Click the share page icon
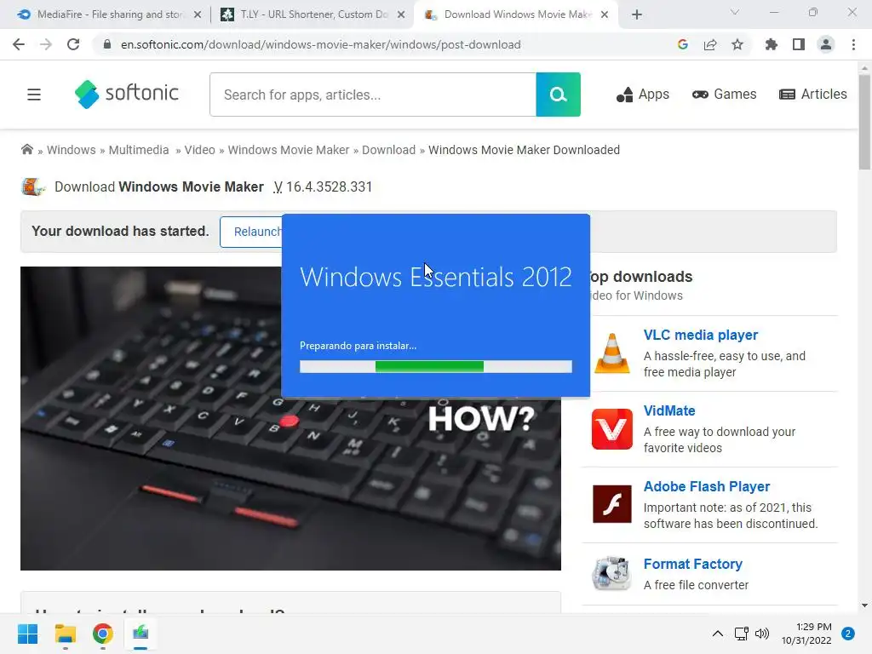This screenshot has width=872, height=654. 710,44
